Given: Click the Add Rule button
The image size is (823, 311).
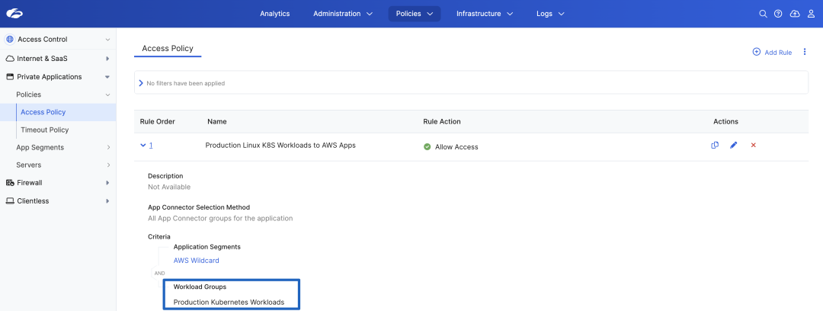Looking at the screenshot, I should [x=772, y=52].
